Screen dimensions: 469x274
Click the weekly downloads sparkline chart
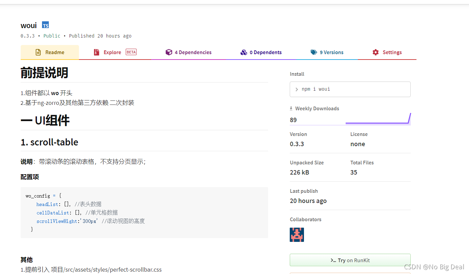click(378, 119)
